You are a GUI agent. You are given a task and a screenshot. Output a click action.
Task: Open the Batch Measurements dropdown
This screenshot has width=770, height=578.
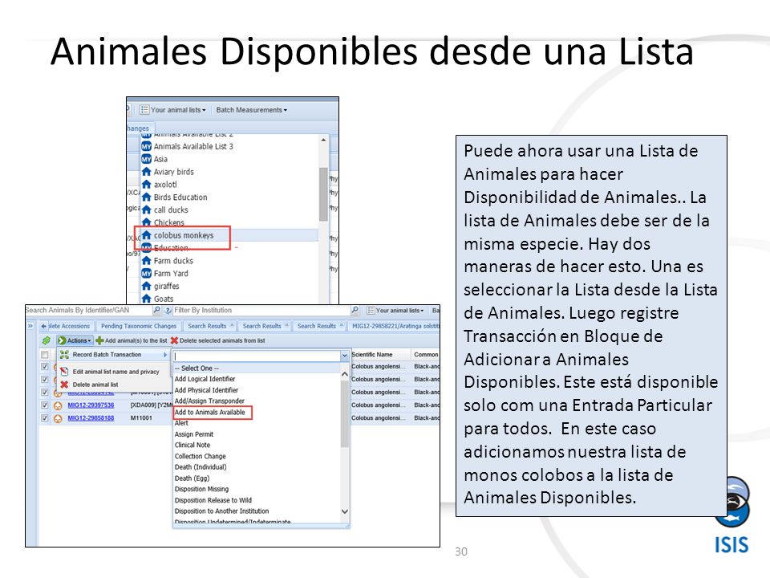coord(251,110)
